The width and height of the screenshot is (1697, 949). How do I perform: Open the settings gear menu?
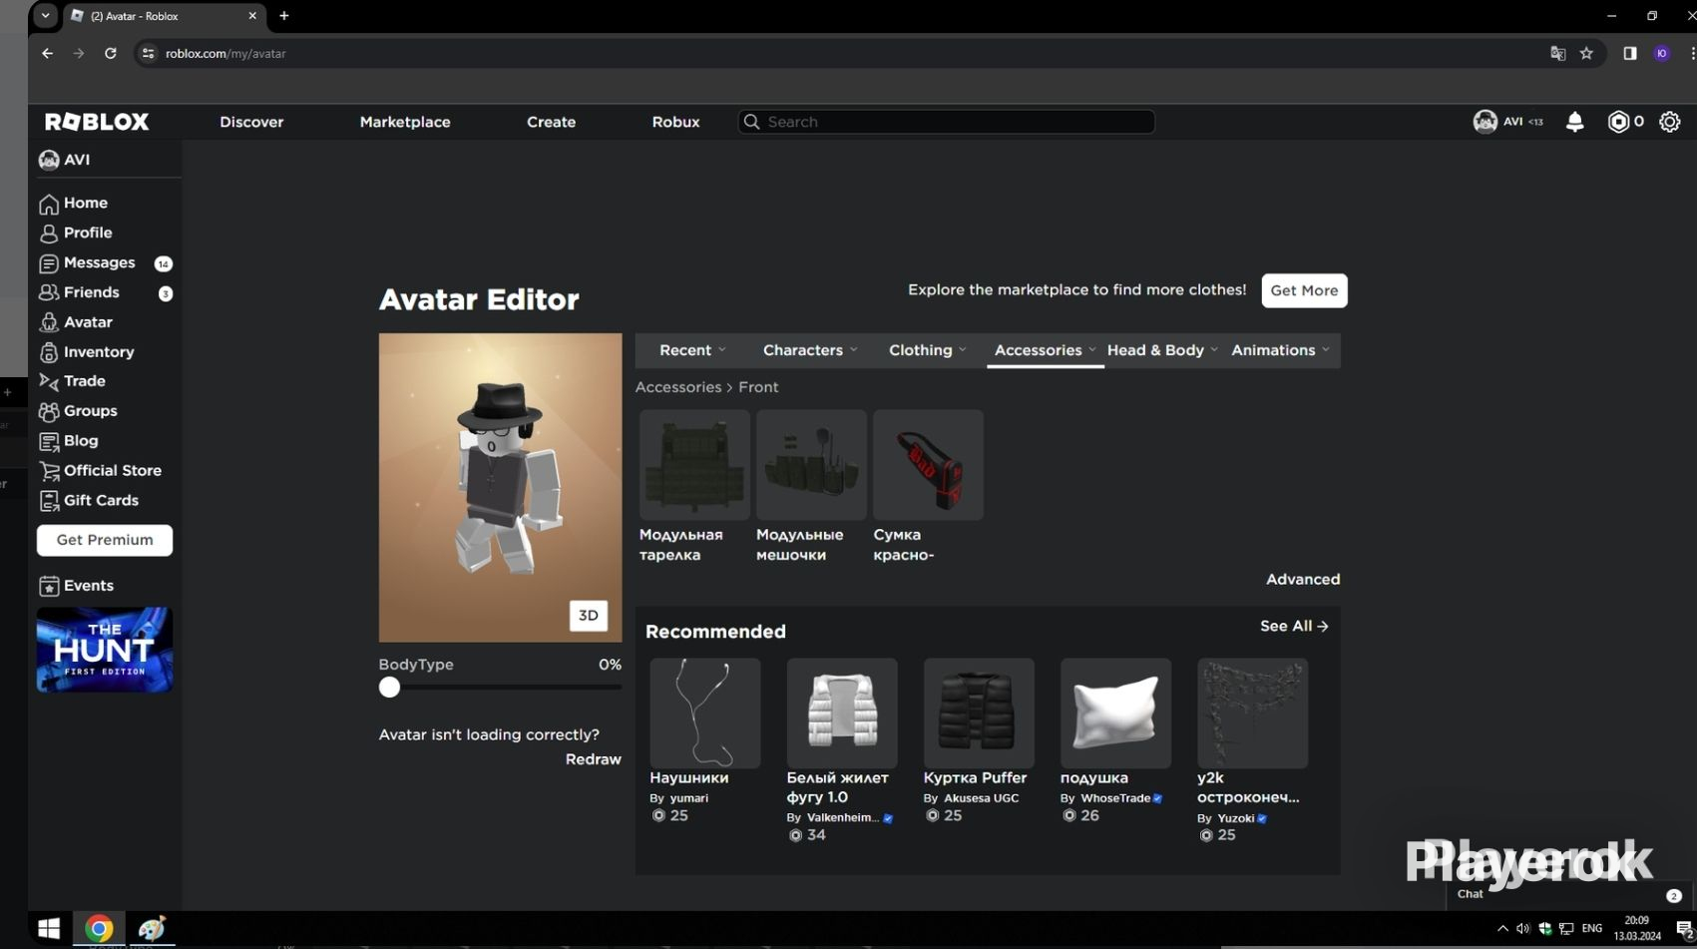pyautogui.click(x=1669, y=122)
